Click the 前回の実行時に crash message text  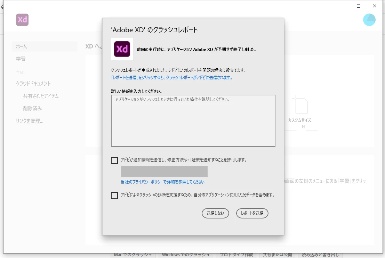196,50
